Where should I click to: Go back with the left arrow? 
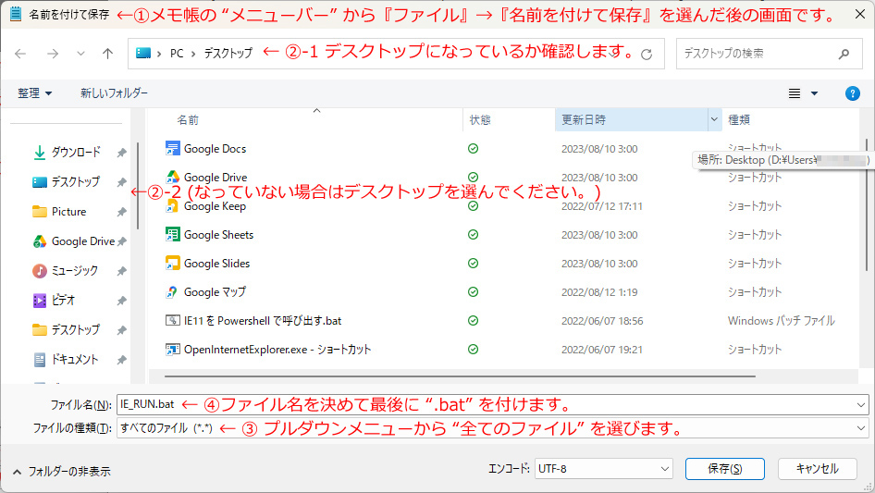[x=20, y=54]
